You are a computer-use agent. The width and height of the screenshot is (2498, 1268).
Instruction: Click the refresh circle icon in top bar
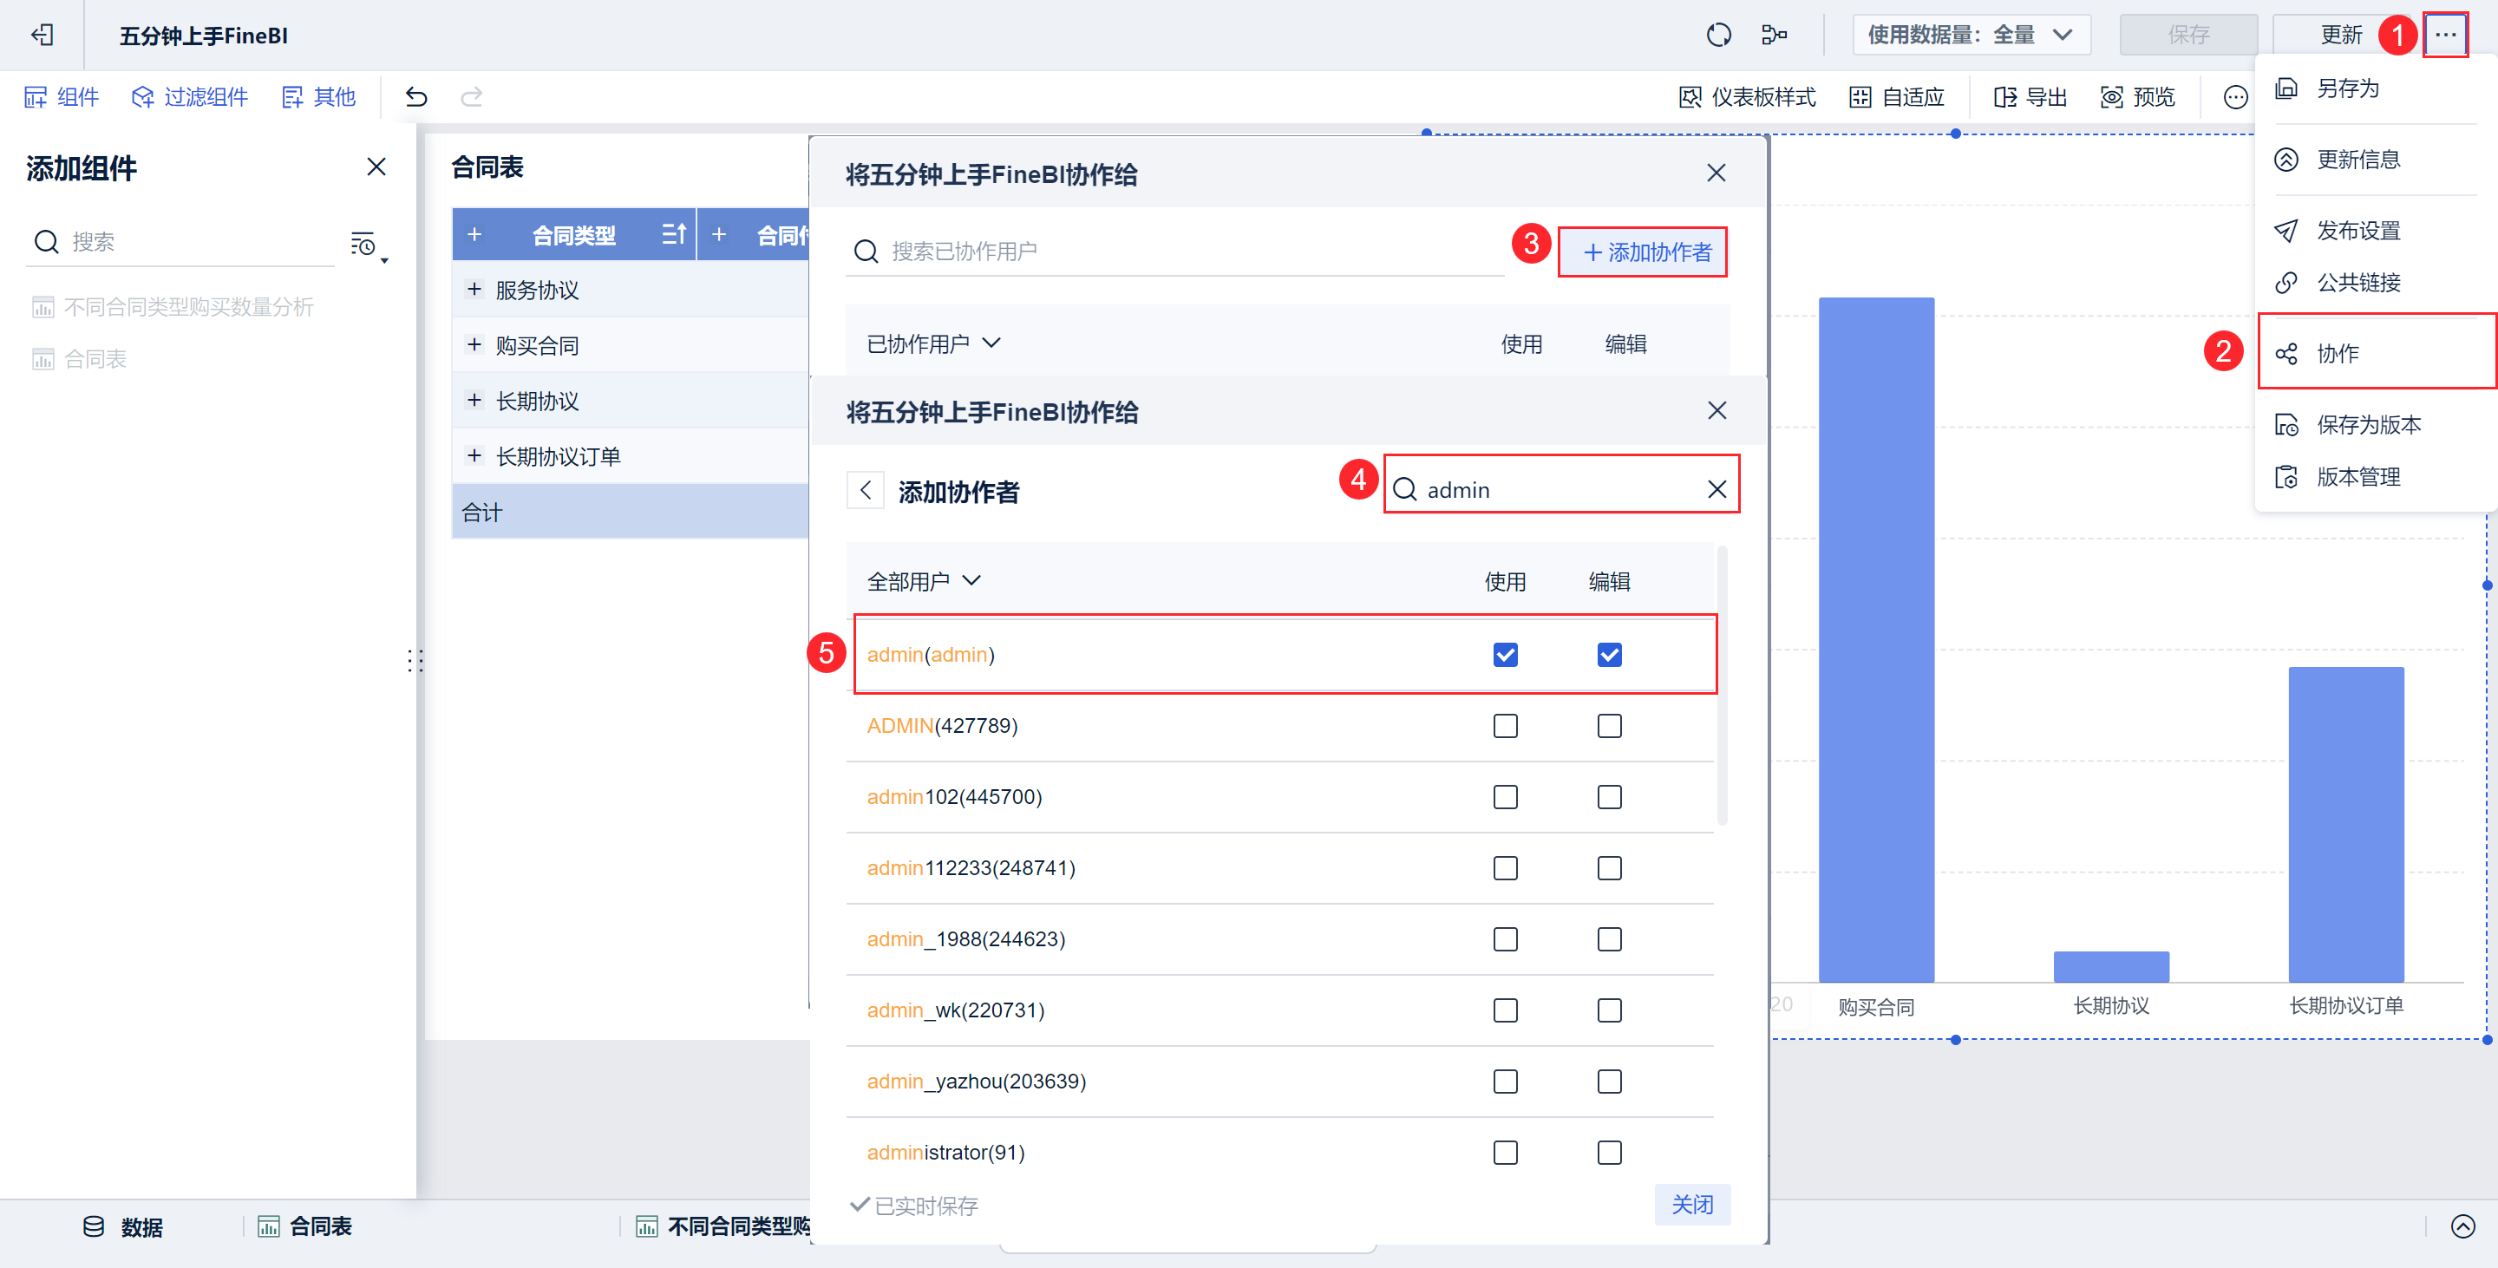1718,35
